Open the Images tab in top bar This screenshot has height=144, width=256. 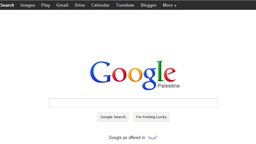pos(28,5)
